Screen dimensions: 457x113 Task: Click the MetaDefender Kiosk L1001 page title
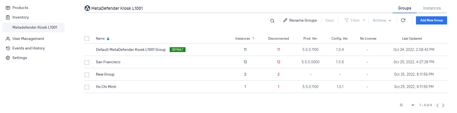click(117, 8)
